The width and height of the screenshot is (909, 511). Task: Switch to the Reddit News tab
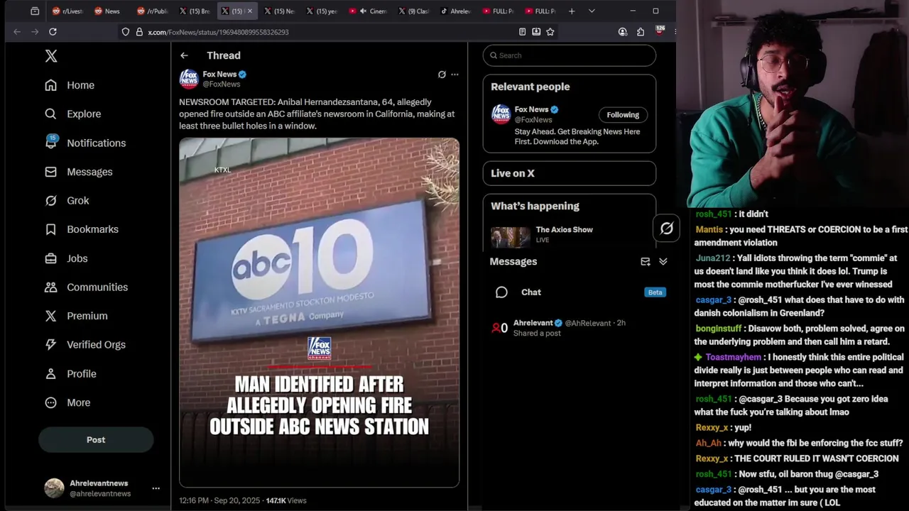[109, 11]
